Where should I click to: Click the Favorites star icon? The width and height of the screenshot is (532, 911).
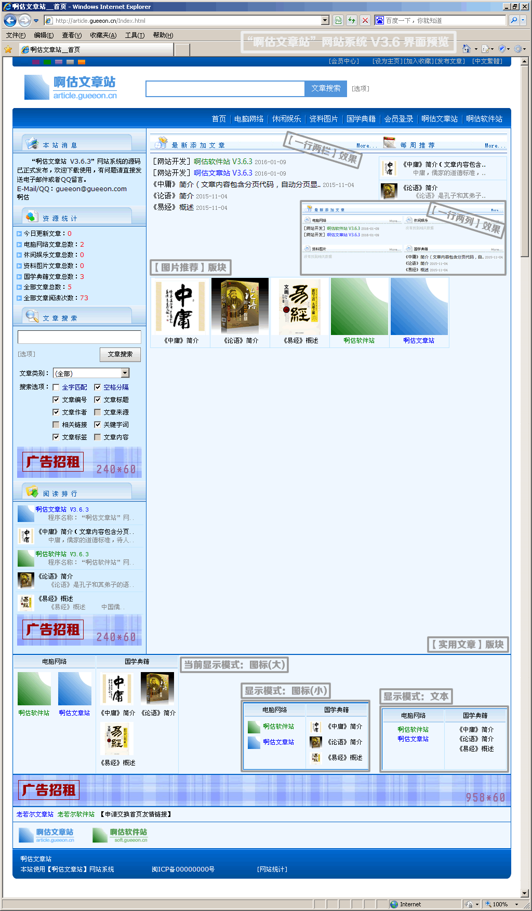coord(8,49)
